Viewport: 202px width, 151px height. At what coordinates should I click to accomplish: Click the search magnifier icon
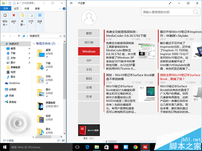pos(196,12)
